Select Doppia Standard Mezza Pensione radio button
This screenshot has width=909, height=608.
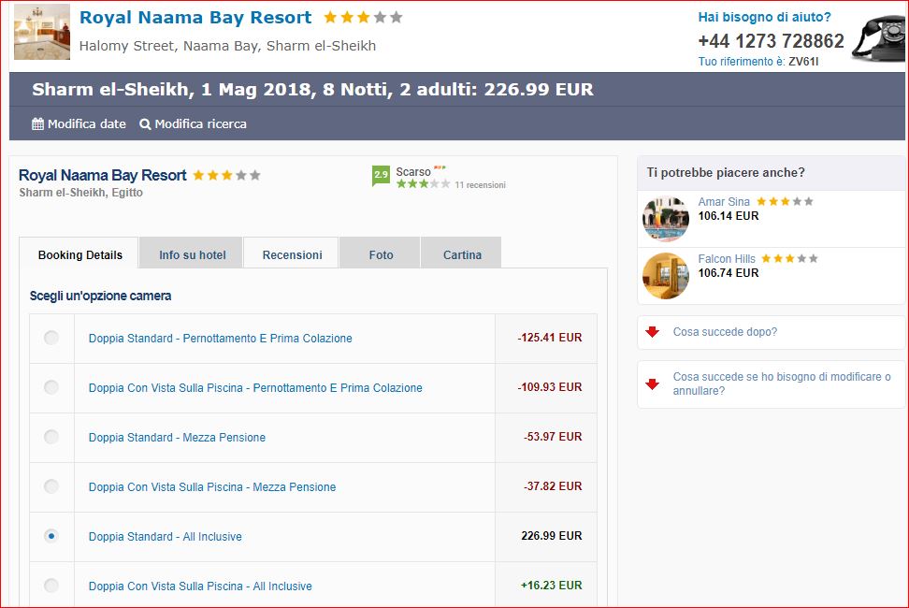click(x=51, y=437)
